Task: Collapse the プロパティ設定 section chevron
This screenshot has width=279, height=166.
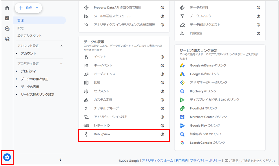Action: [61, 63]
